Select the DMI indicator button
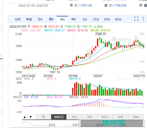 tap(136, 117)
